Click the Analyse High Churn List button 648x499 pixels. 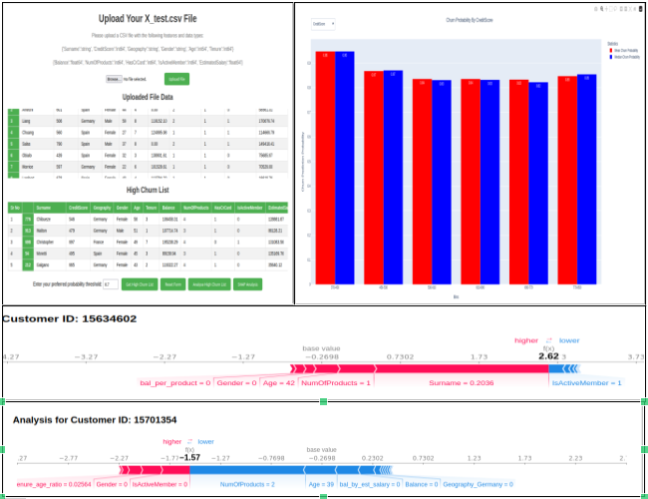210,284
